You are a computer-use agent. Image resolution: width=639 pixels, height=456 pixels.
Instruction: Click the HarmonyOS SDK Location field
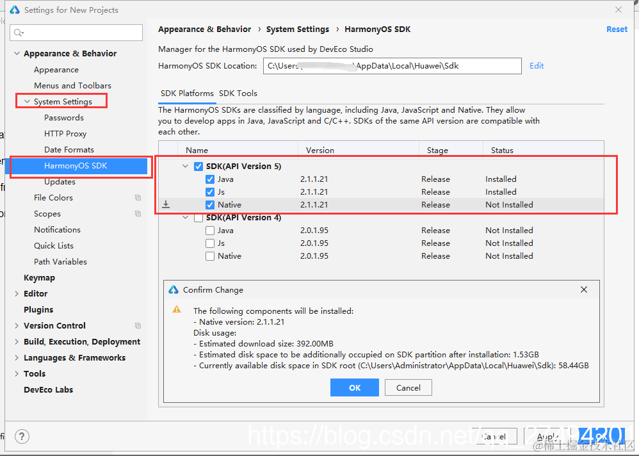tap(392, 65)
